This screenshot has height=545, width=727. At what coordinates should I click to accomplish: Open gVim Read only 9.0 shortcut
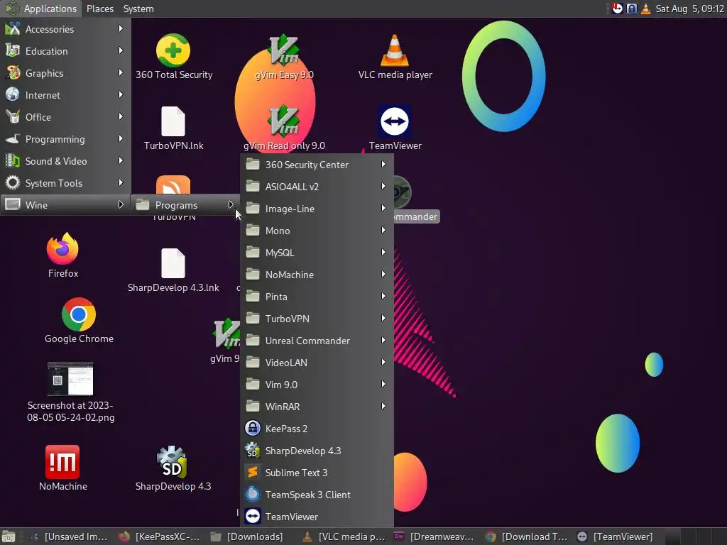284,128
